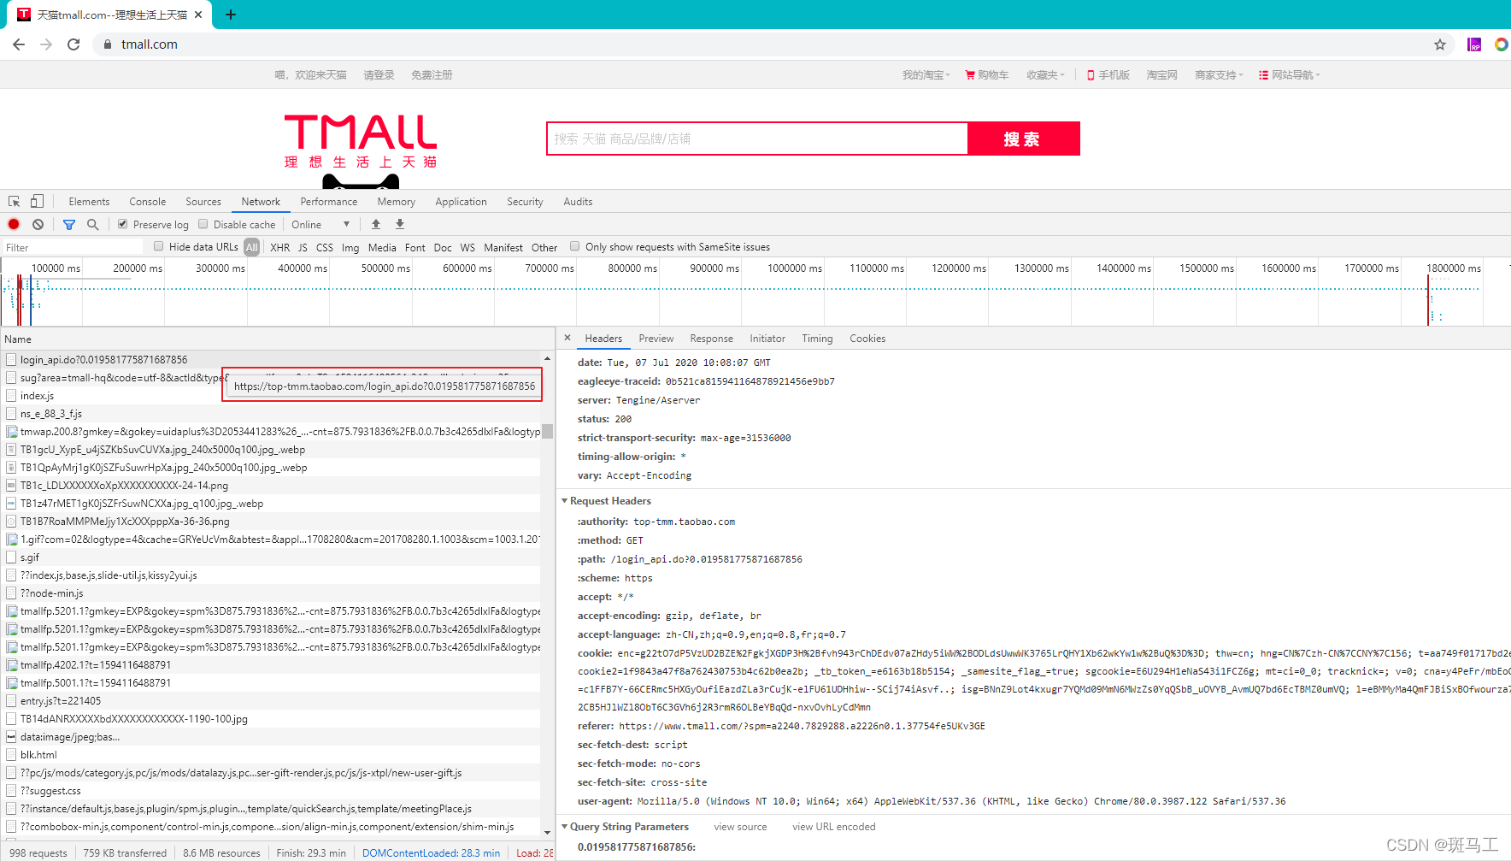The height and width of the screenshot is (861, 1511).
Task: Open a new browser tab
Action: pos(231,15)
